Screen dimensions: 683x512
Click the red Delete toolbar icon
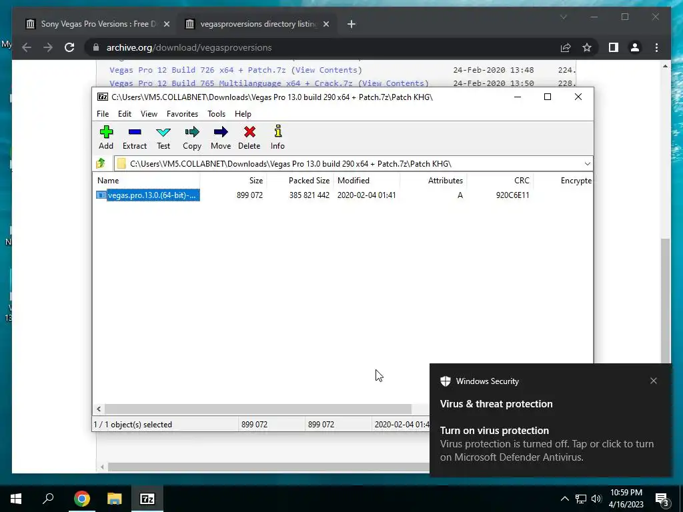[249, 137]
